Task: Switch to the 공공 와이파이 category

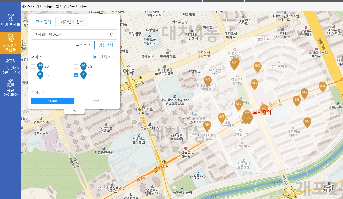Action: pyautogui.click(x=10, y=88)
